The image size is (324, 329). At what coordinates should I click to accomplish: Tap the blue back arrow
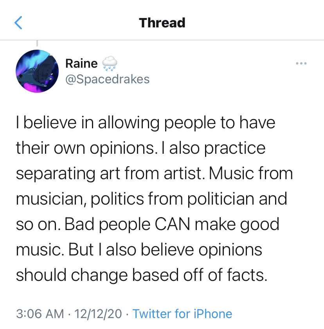pos(18,23)
